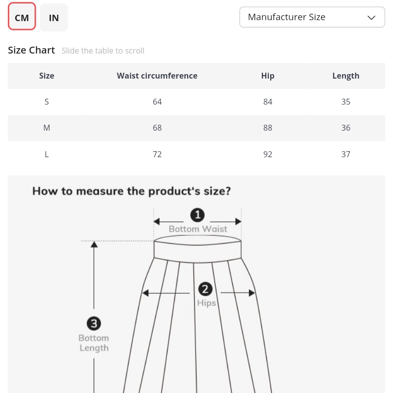Click the hip value 88 for size M
The height and width of the screenshot is (393, 393).
tap(268, 128)
